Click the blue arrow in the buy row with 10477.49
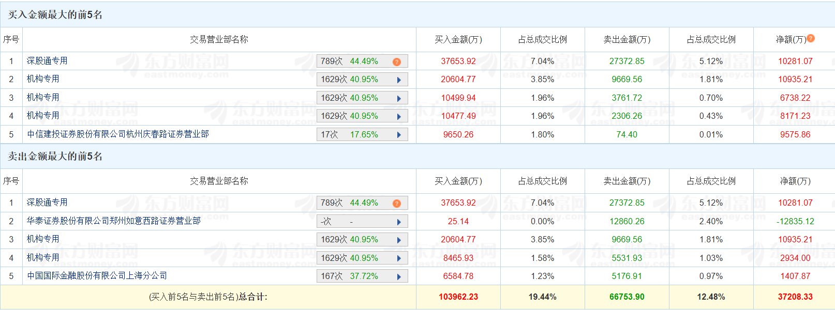The image size is (835, 310). pyautogui.click(x=399, y=117)
